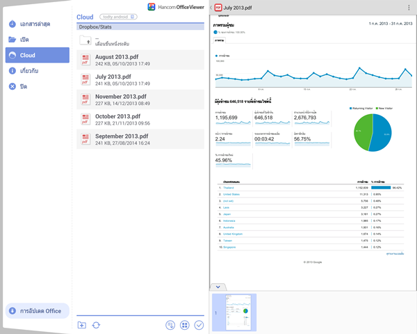The image size is (417, 334).
Task: Toggle file selection check mode
Action: [x=199, y=324]
